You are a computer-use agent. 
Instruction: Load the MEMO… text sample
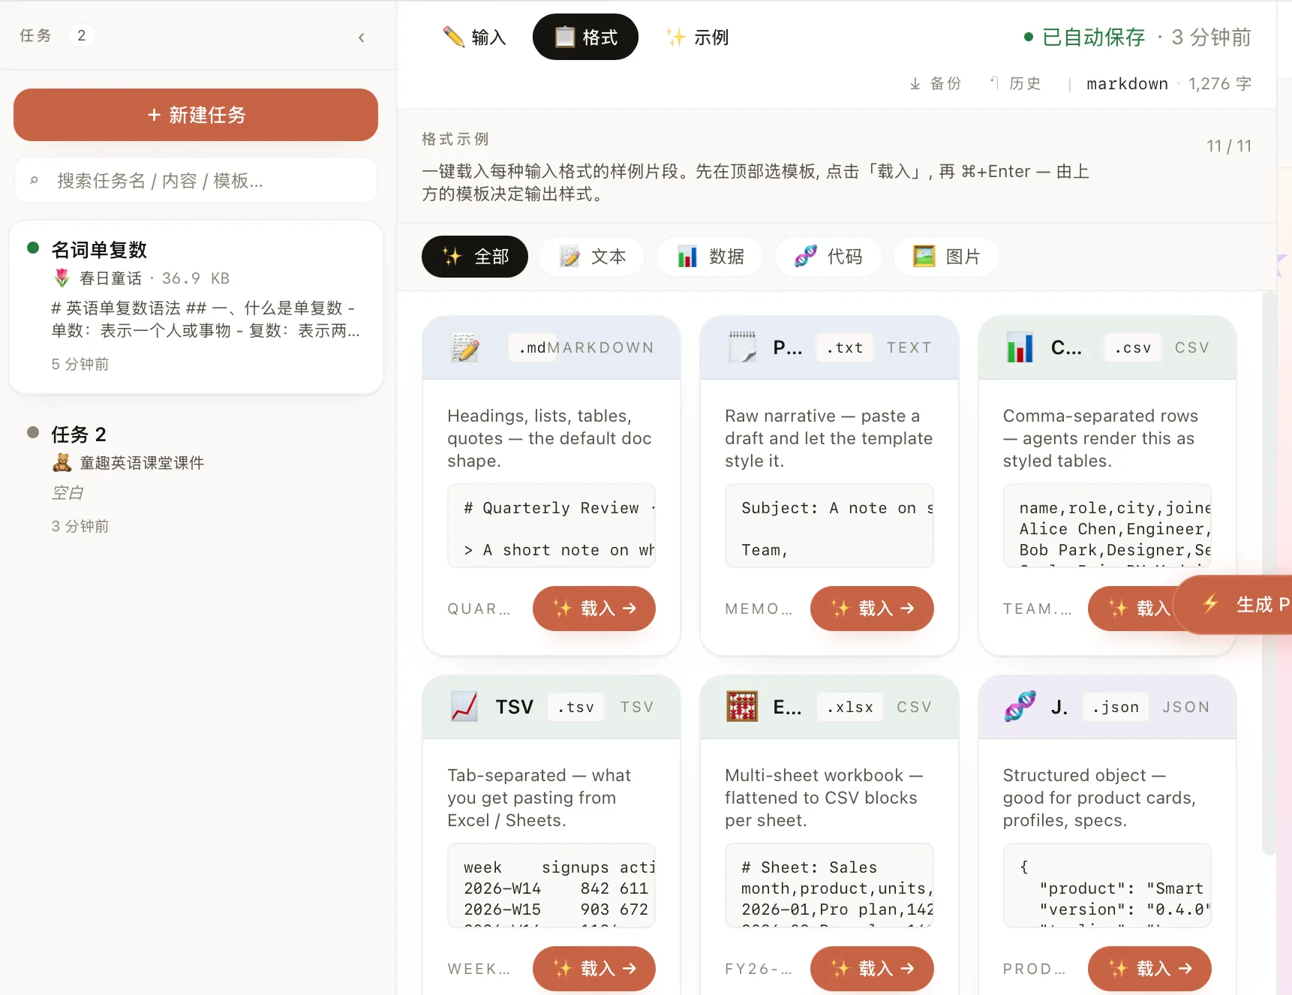(x=872, y=609)
